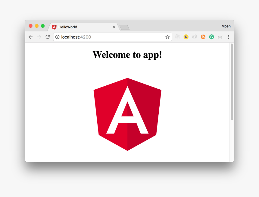Click the Angular logo image
This screenshot has width=259, height=197.
127,114
